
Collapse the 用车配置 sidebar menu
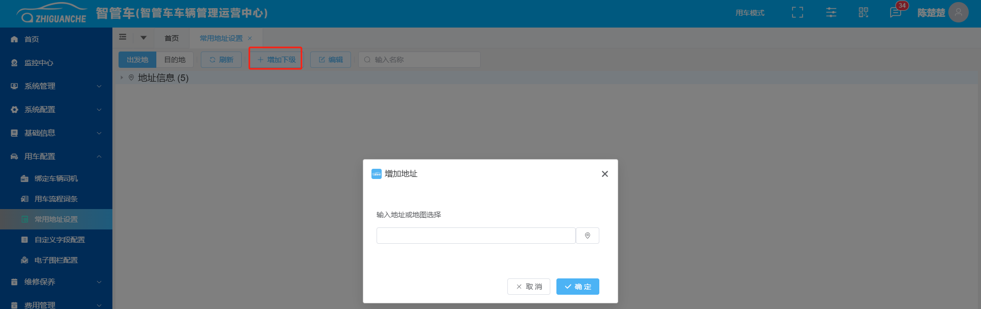coord(56,157)
